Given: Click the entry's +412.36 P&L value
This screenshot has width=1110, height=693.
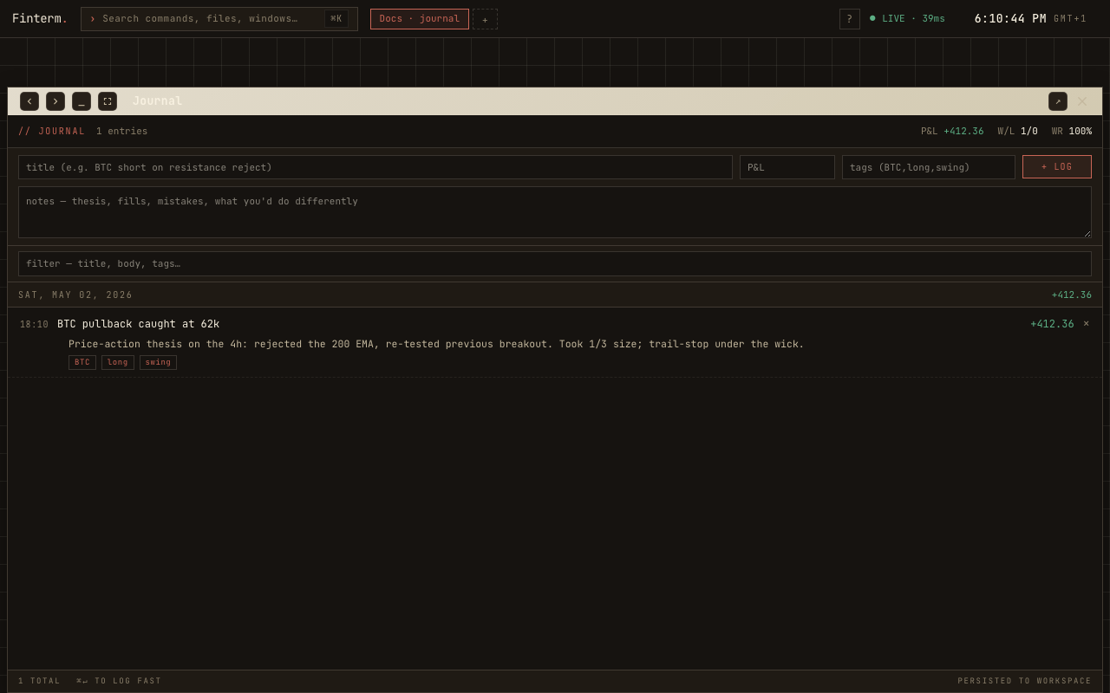Looking at the screenshot, I should [x=1052, y=324].
